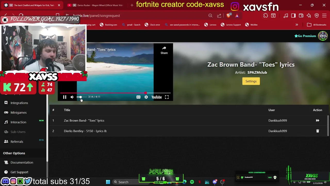330x186 pixels.
Task: Open the music playlist toolbar icon
Action: [286, 16]
